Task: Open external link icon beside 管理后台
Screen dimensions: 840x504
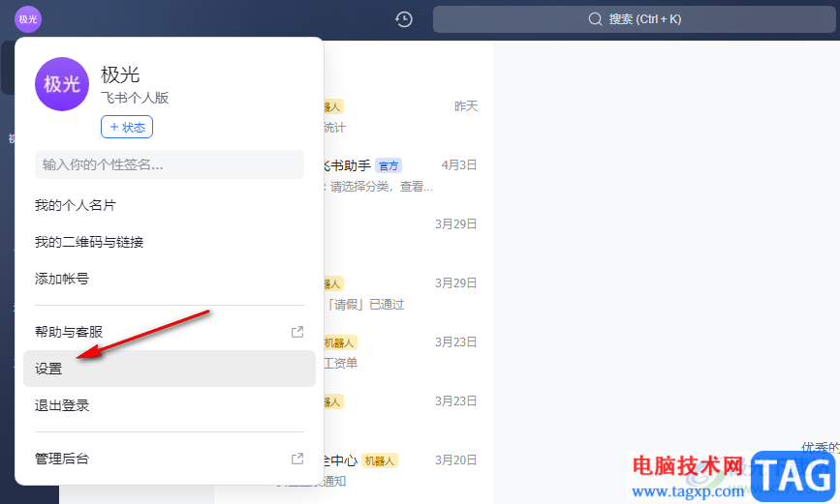Action: (x=297, y=459)
